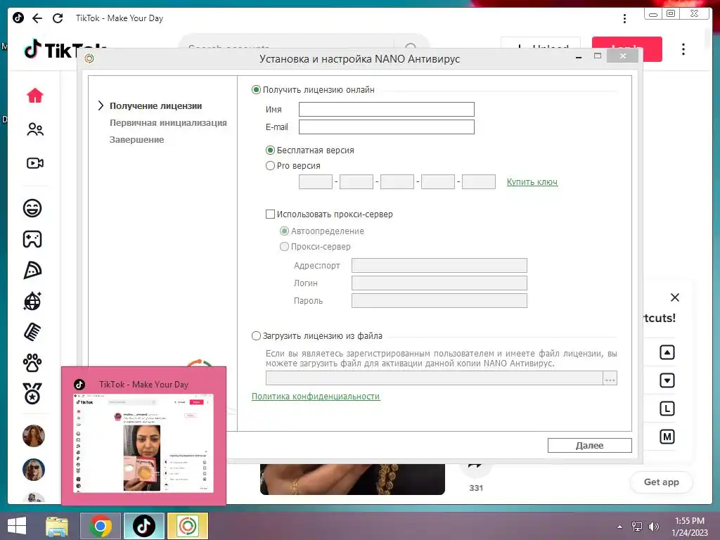Open the TikTok For You home icon

(x=35, y=96)
